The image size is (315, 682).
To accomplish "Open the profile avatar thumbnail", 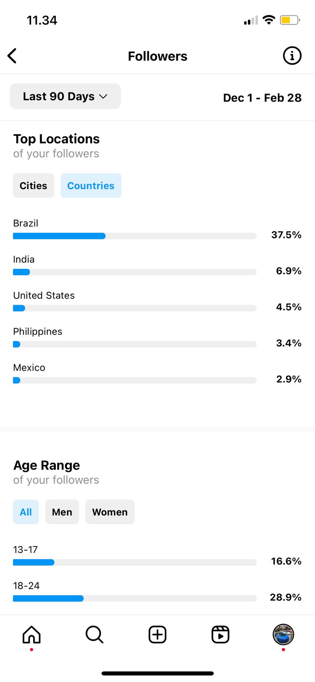I will coord(283,634).
